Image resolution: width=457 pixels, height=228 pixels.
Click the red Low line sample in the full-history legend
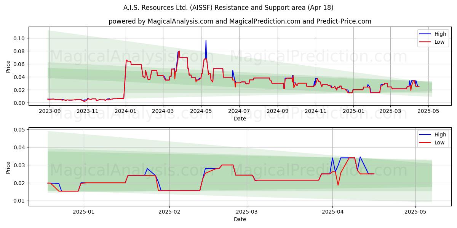coord(425,42)
